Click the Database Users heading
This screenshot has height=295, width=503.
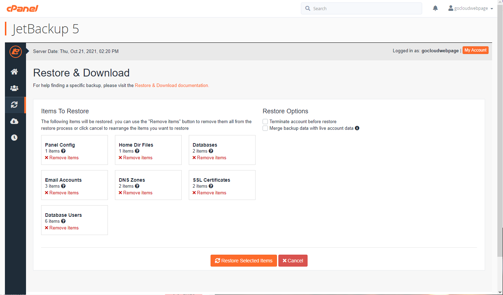pyautogui.click(x=63, y=215)
